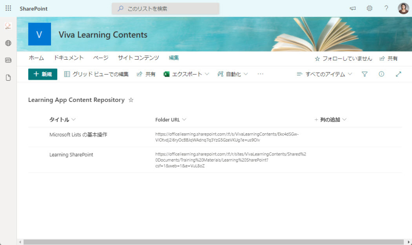
Task: Open the file icon in left rail
Action: [8, 78]
